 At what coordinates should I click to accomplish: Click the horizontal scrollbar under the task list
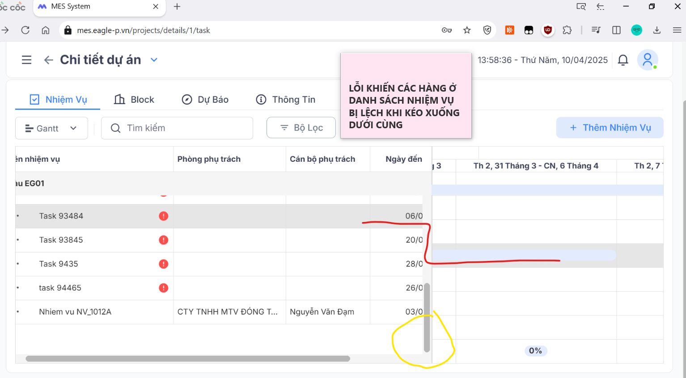[188, 359]
